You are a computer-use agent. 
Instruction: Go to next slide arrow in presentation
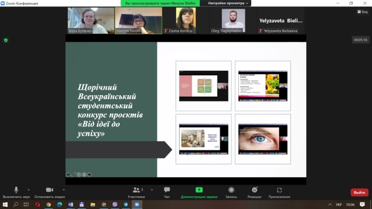[90, 175]
